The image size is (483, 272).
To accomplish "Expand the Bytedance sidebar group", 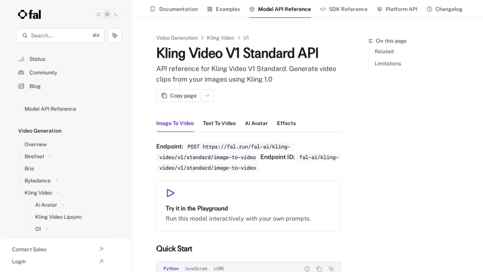I will (x=41, y=181).
